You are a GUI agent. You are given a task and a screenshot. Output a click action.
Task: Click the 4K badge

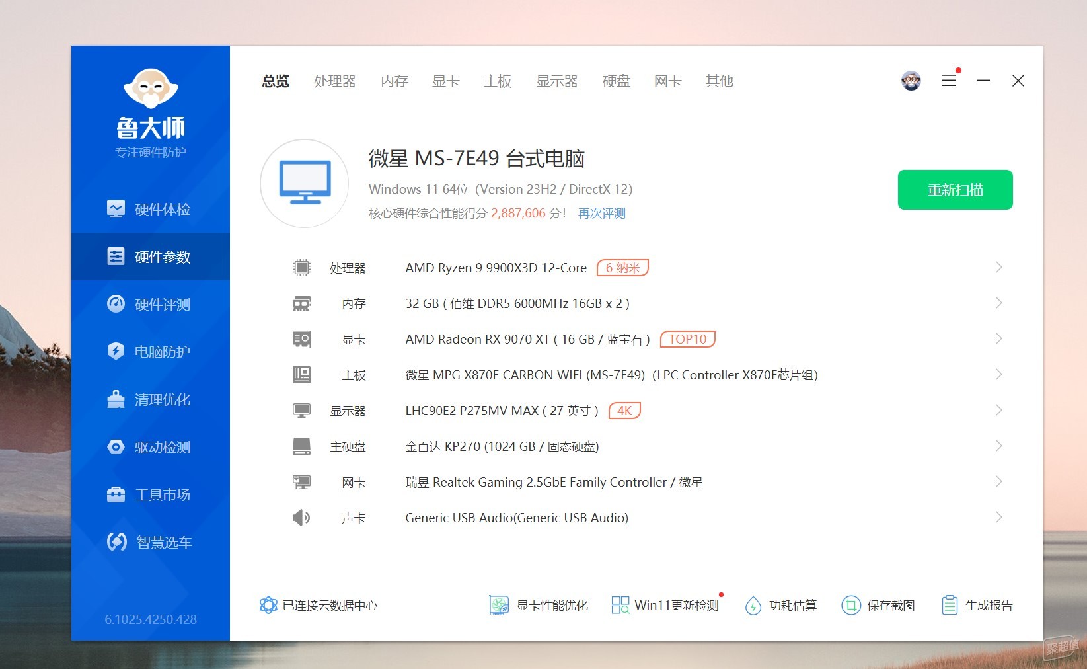tap(624, 411)
